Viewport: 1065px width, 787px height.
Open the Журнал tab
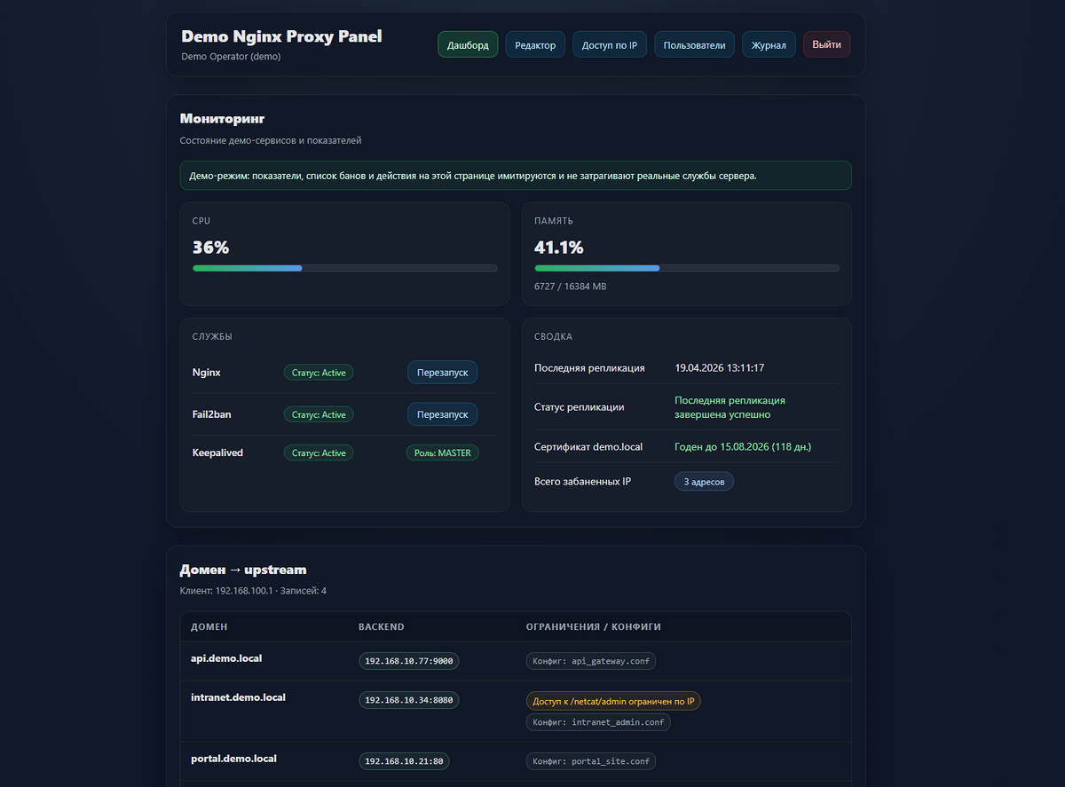point(769,44)
